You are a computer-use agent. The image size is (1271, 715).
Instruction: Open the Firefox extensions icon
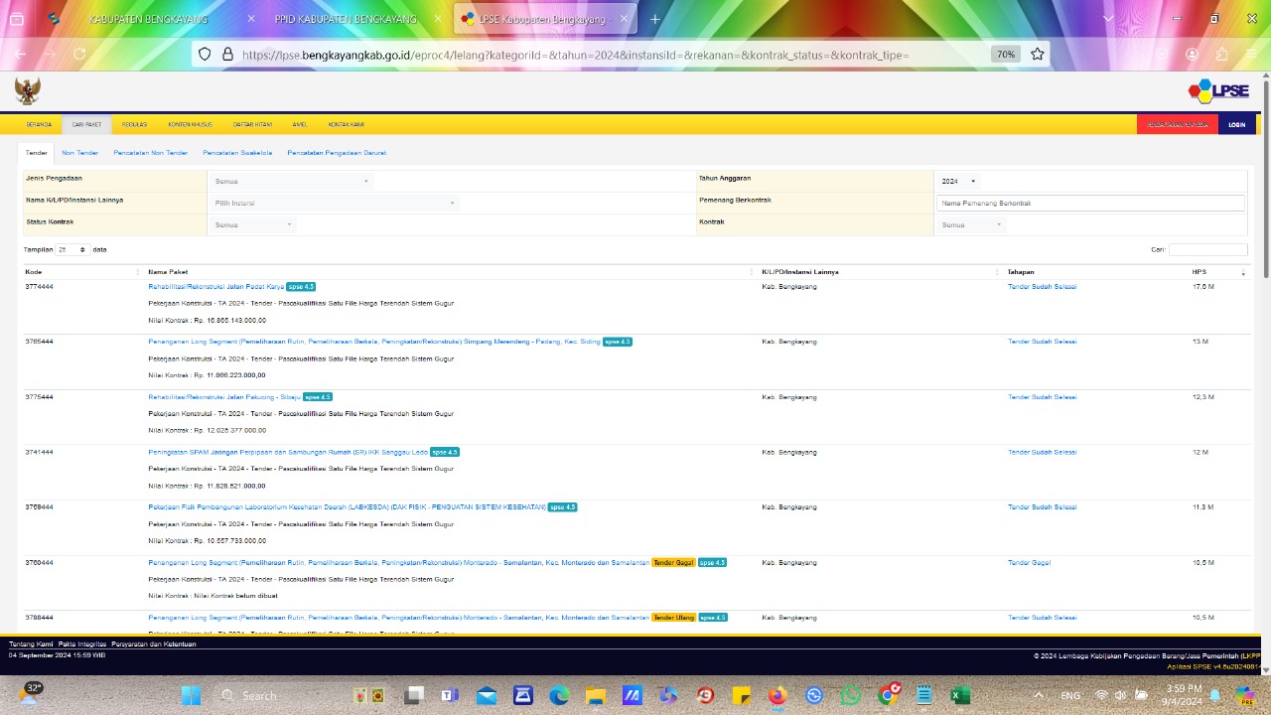[x=1221, y=55]
